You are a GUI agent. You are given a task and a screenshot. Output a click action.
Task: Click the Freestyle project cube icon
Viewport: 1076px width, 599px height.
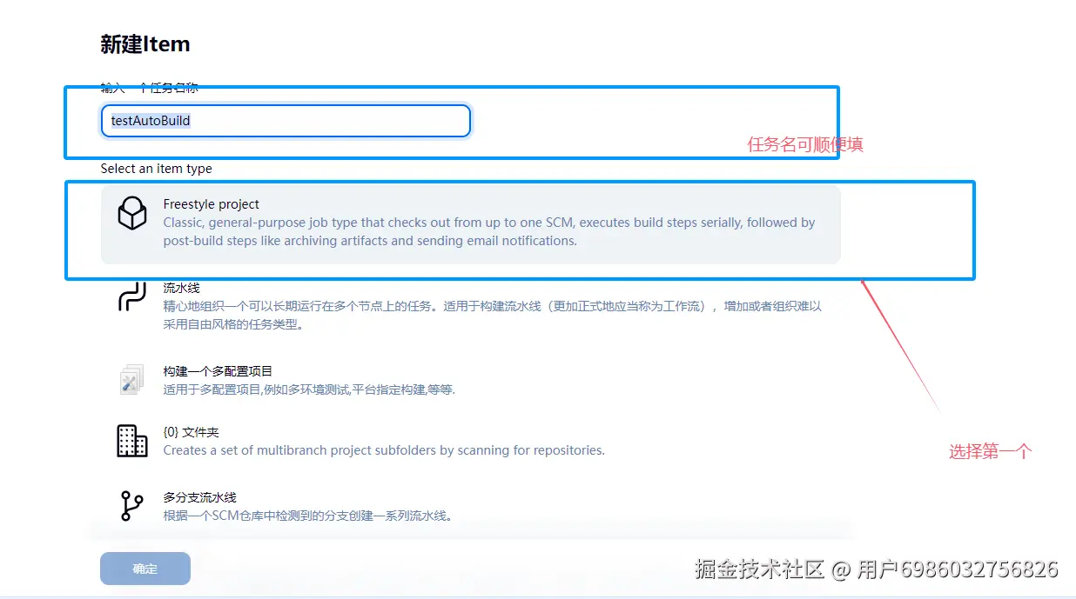coord(132,214)
